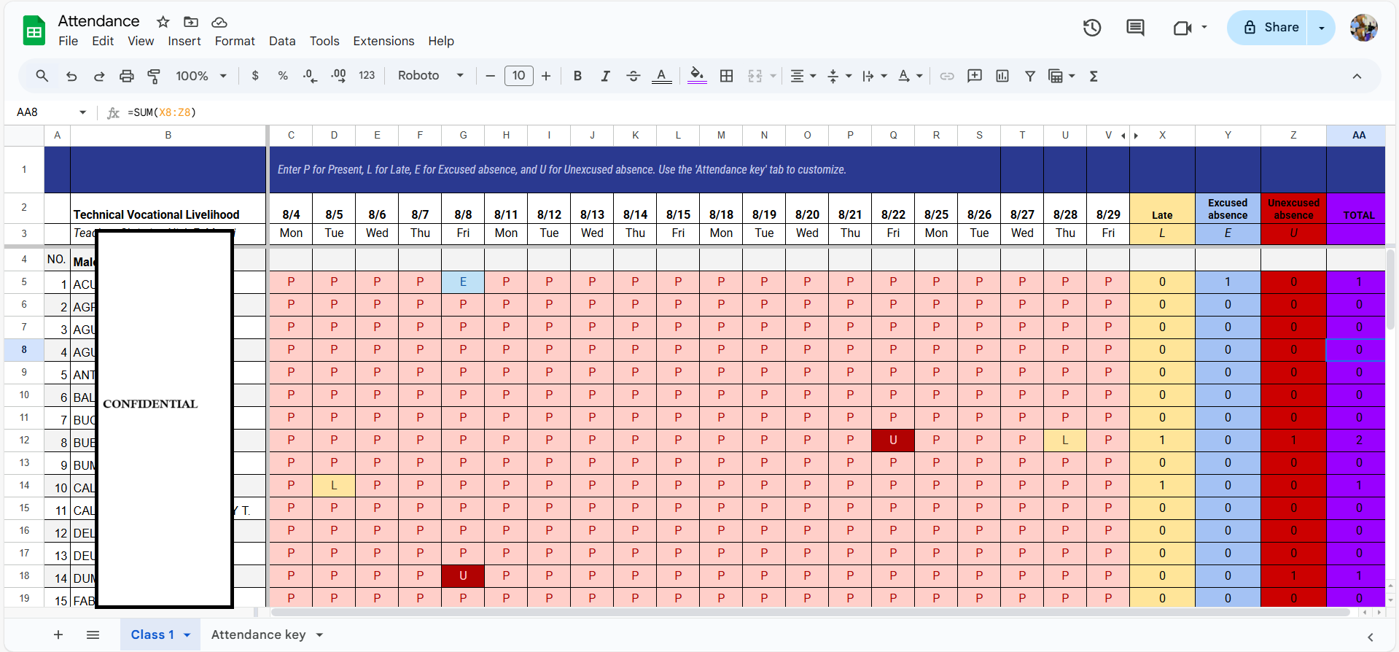Open version history clock icon
Viewport: 1399px width, 652px height.
(x=1091, y=28)
